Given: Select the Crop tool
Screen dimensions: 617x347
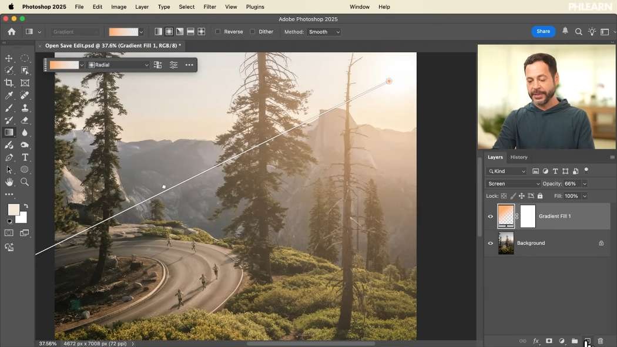Looking at the screenshot, I should point(9,83).
